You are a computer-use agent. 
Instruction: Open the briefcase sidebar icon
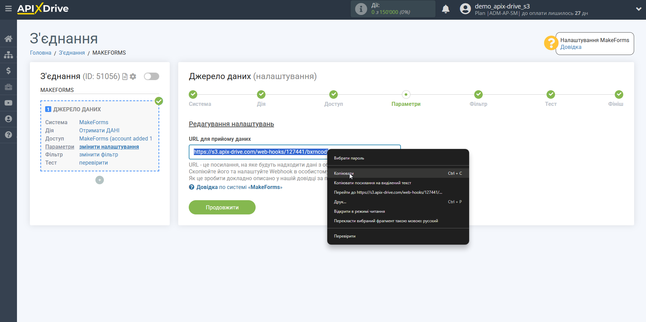tap(8, 87)
